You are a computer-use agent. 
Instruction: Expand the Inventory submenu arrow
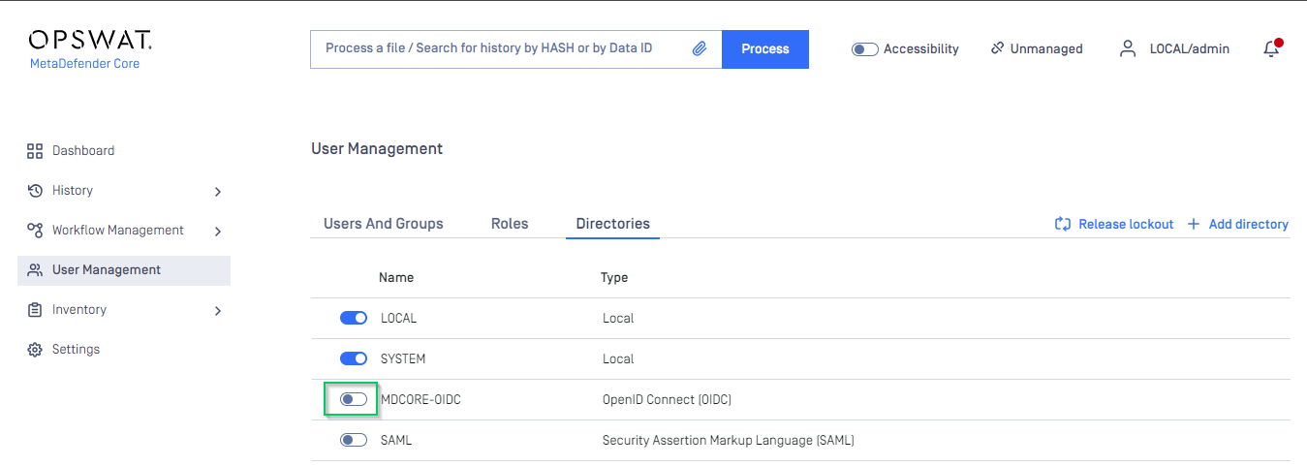(x=218, y=311)
